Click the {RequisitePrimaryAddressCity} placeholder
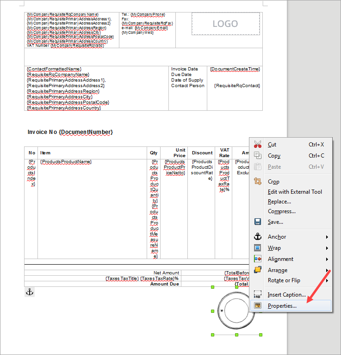 (x=60, y=97)
